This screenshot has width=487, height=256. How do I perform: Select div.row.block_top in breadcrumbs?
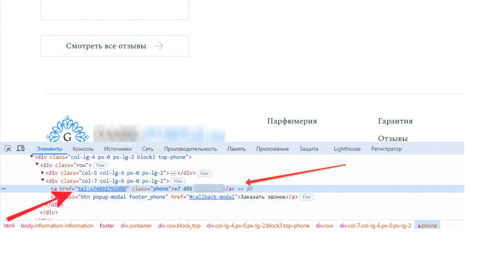[179, 226]
